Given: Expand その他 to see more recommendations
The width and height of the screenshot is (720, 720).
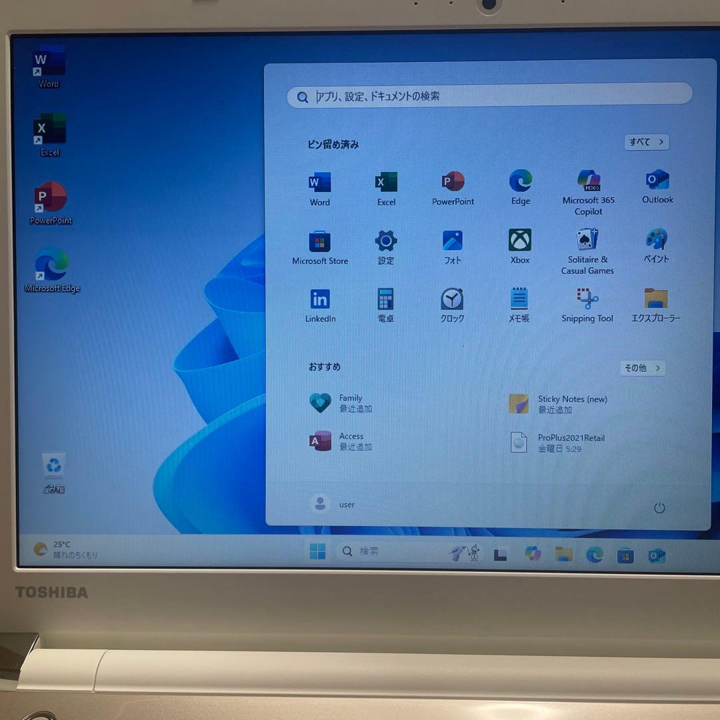Looking at the screenshot, I should tap(641, 368).
